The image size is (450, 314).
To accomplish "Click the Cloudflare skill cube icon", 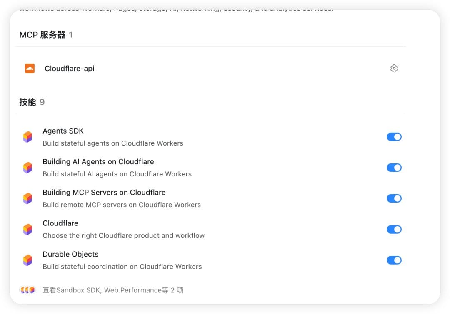I will point(27,229).
